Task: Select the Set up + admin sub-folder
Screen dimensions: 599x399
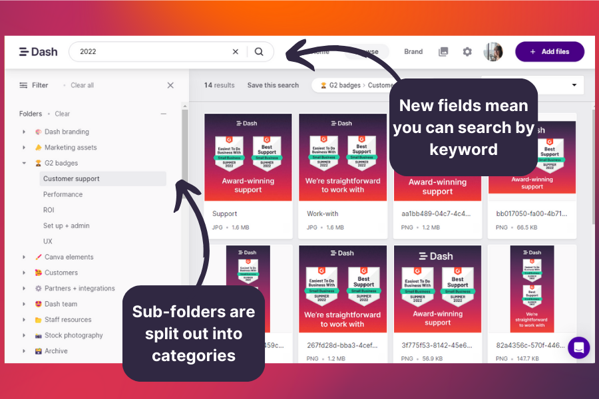Action: click(x=66, y=225)
